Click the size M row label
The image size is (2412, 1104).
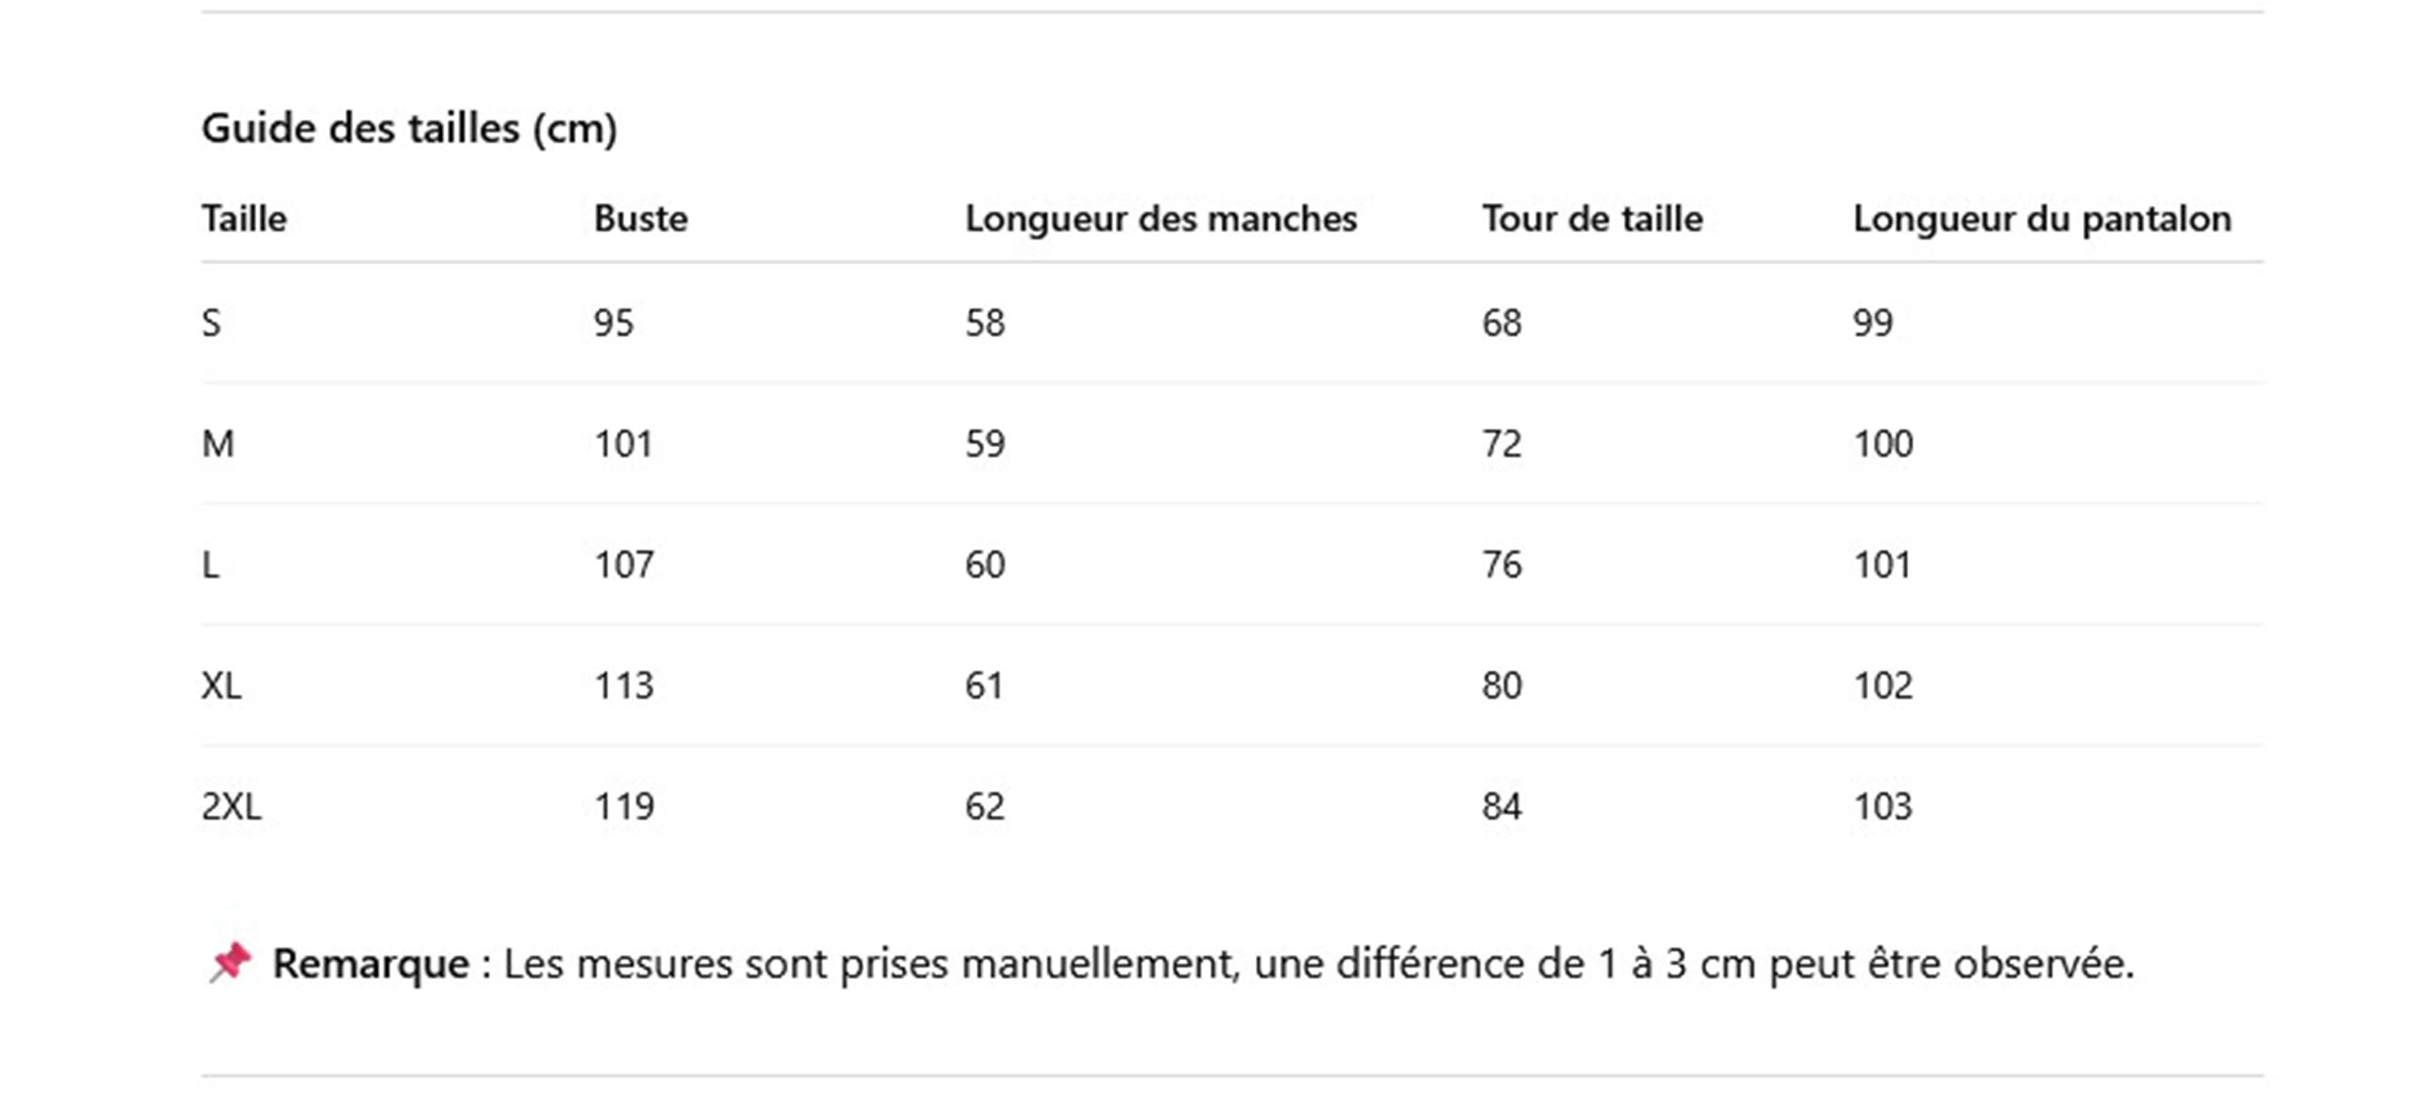218,444
